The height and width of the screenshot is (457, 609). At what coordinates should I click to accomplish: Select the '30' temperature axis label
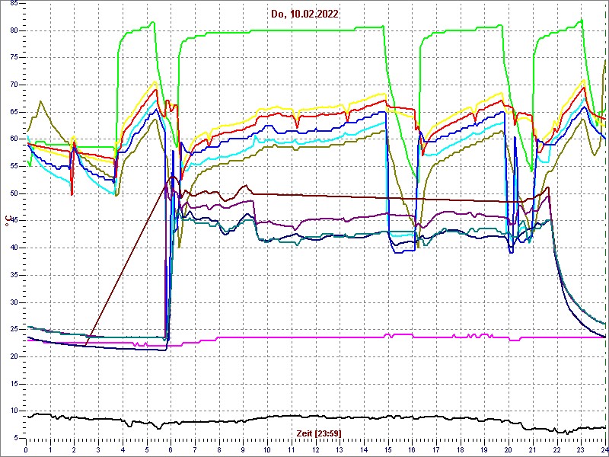[14, 302]
